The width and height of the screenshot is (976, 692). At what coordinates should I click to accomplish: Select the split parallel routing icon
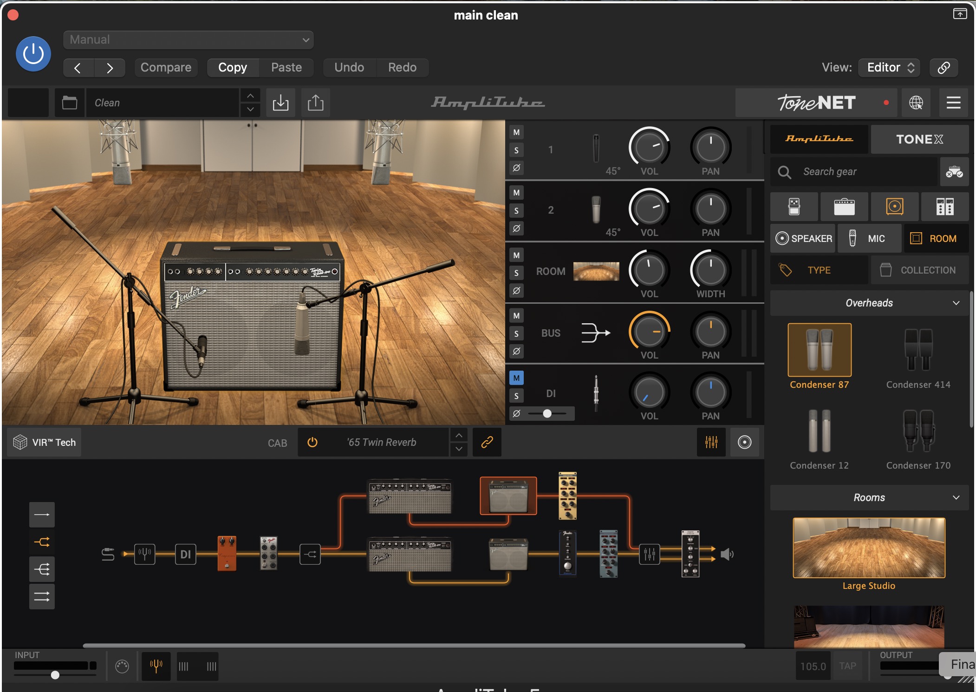coord(42,542)
